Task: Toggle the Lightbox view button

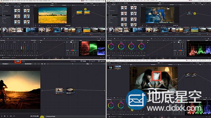Action: (102, 61)
